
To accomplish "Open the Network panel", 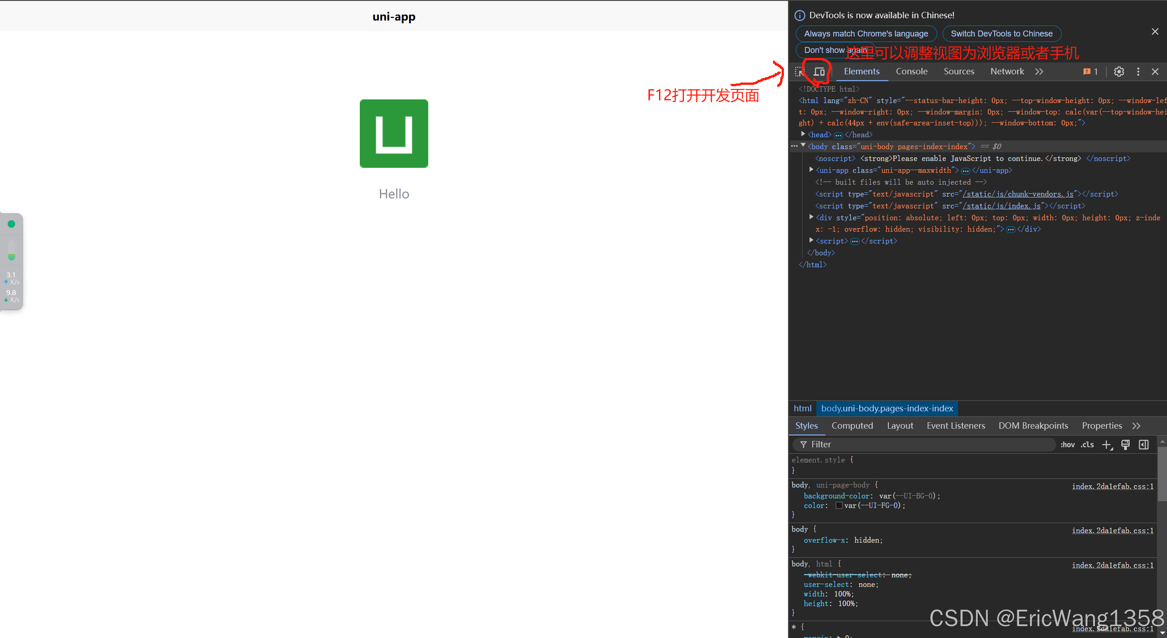I will click(x=1006, y=71).
